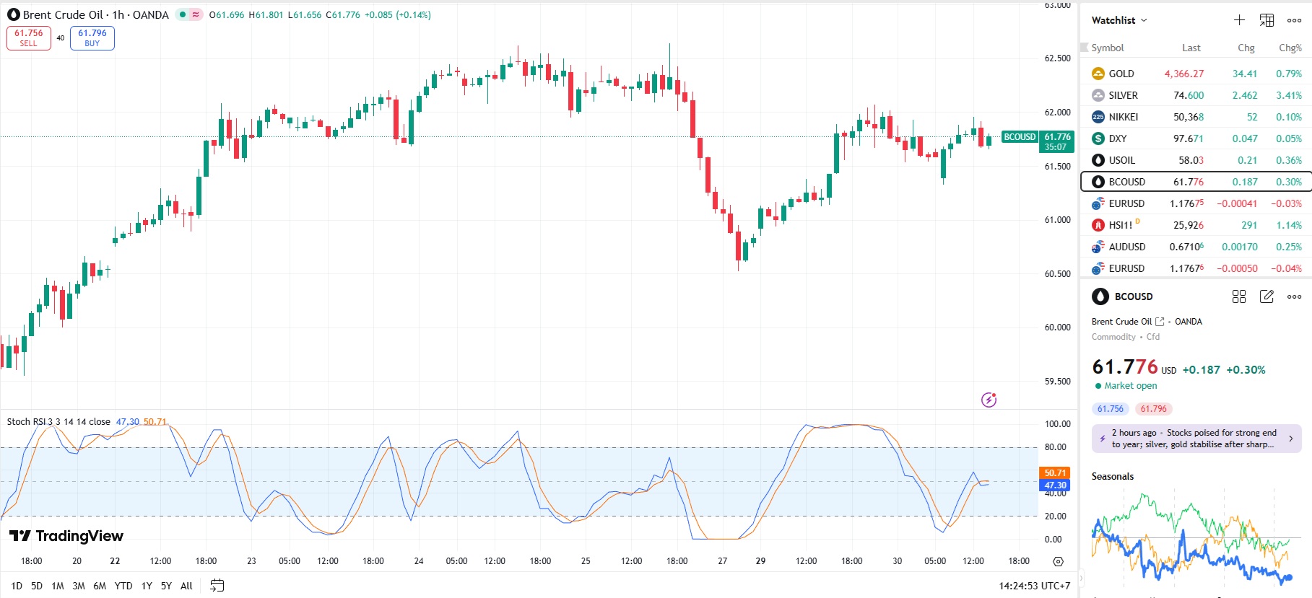Toggle the flag column in the watchlist header
Viewport: 1312px width, 598px height.
pyautogui.click(x=1084, y=48)
